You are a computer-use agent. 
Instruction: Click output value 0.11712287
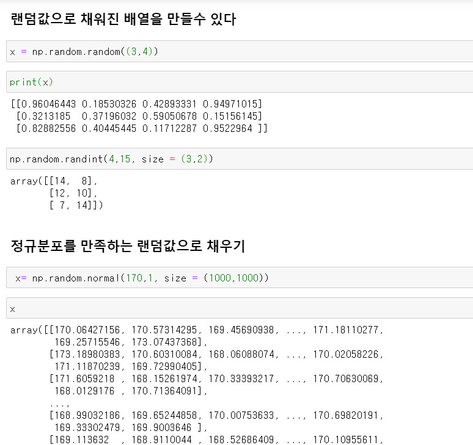[x=169, y=128]
